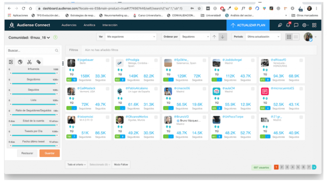
Task: Expand the profile avatar menu arrow
Action: point(316,37)
